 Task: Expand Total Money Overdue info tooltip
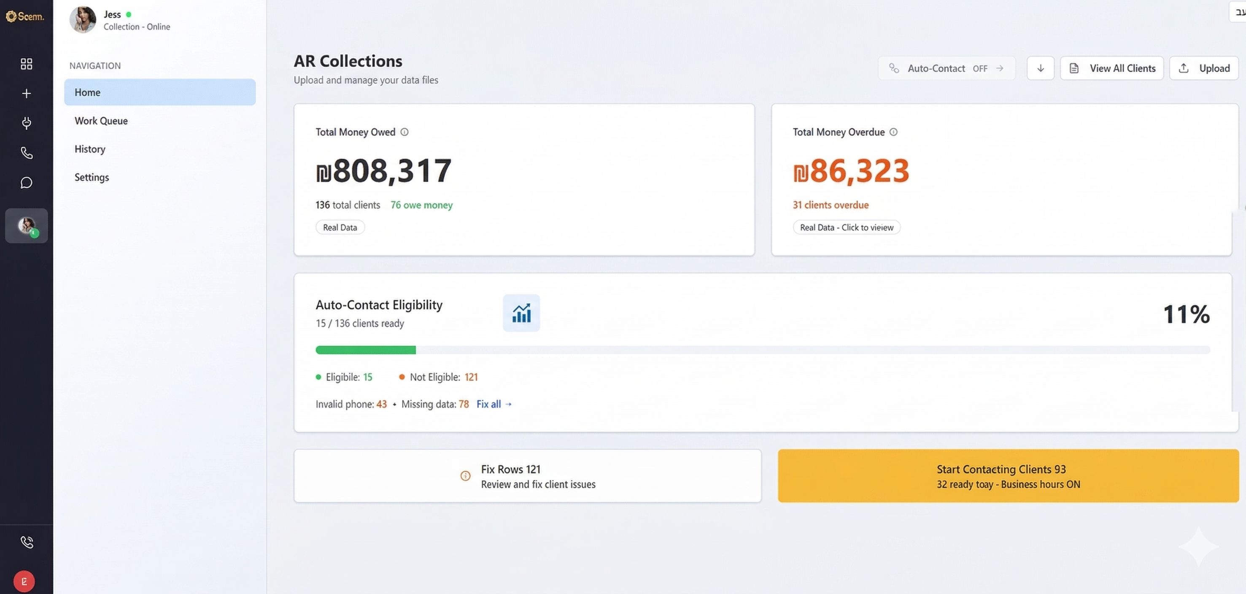pos(893,132)
